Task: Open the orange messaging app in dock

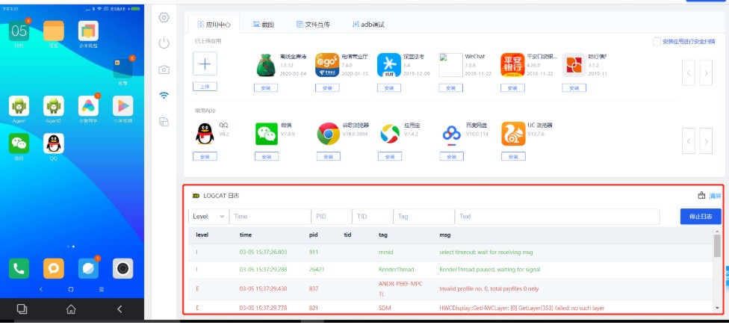Action: pos(54,268)
